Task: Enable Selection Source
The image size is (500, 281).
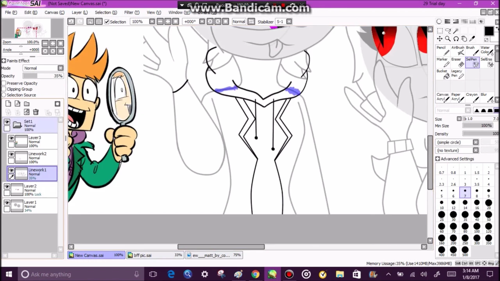Action: (4, 95)
